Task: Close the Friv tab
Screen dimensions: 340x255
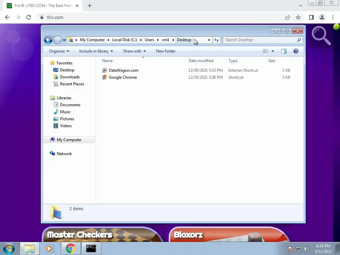Action: 77,6
